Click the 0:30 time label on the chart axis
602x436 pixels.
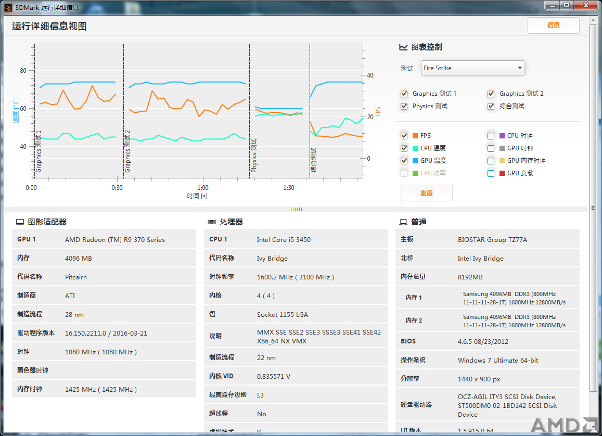click(x=117, y=188)
